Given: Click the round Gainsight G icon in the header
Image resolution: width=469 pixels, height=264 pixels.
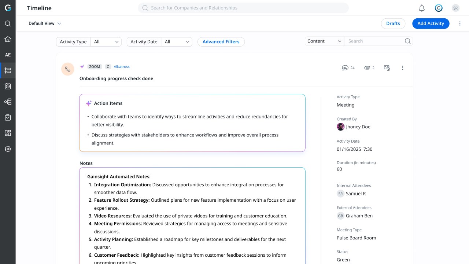Looking at the screenshot, I should [x=439, y=8].
